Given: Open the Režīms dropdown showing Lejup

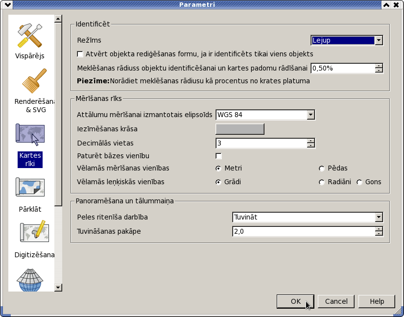Looking at the screenshot, I should coord(347,40).
